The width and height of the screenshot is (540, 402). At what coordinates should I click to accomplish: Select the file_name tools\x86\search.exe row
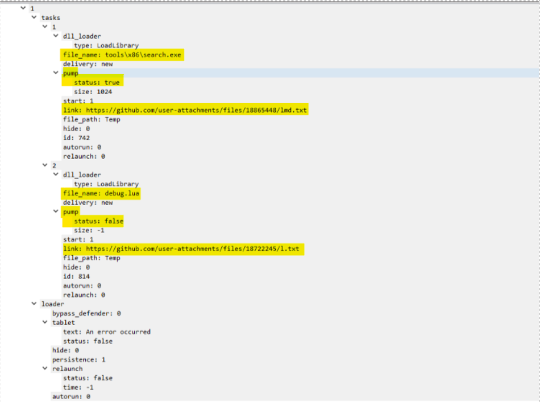point(123,55)
